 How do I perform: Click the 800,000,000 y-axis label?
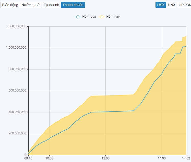coord(17,69)
